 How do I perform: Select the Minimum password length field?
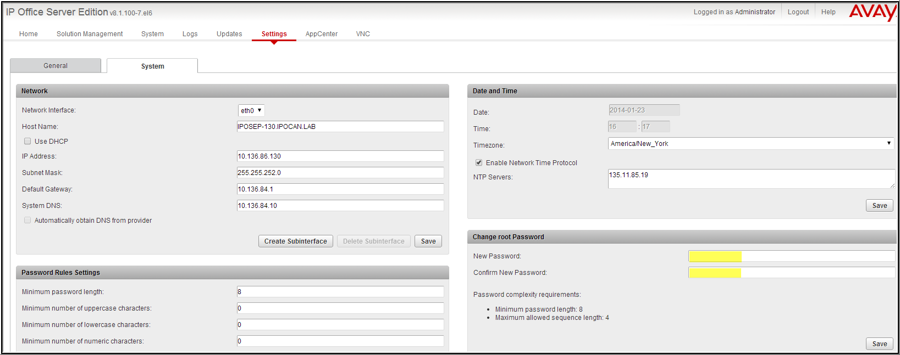(340, 291)
